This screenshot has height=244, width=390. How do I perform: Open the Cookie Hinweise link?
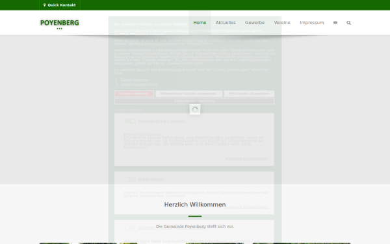pos(134,79)
